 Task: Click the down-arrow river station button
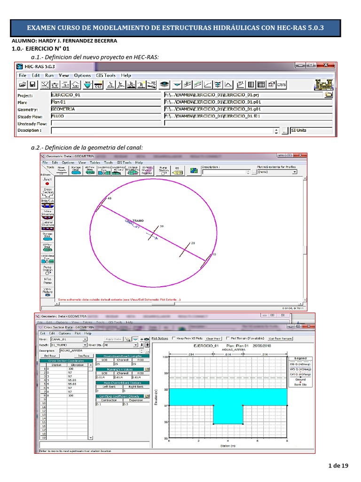(x=142, y=345)
